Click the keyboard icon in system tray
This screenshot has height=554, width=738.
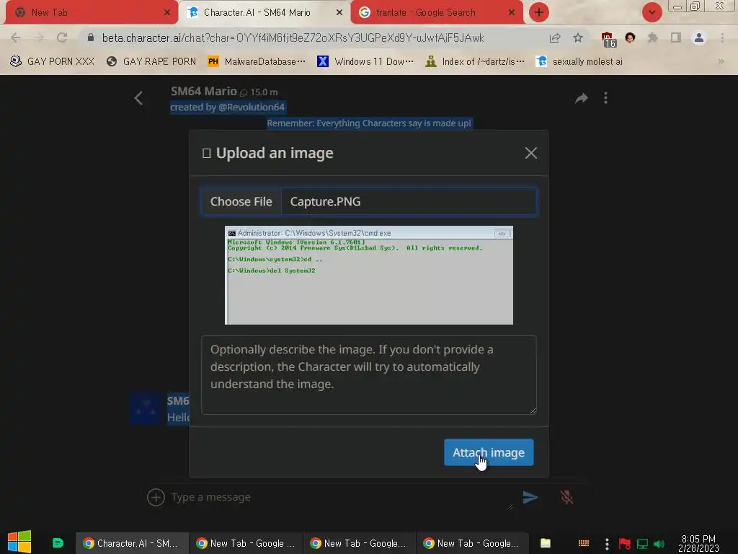point(584,544)
